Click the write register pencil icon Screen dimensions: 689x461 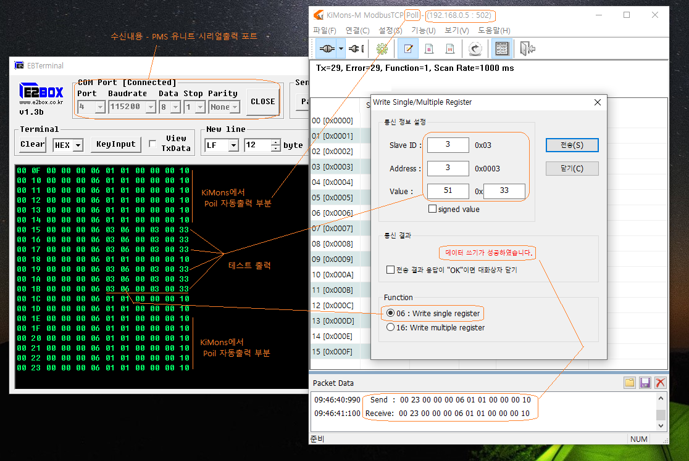tap(408, 49)
